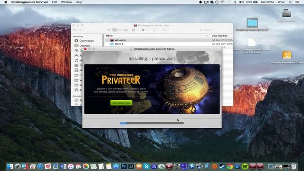
Task: Select Seagate Expansion Drive on desktop
Action: pyautogui.click(x=287, y=57)
